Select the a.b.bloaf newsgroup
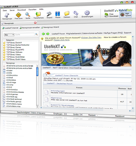This screenshot has height=146, width=136. point(10,78)
